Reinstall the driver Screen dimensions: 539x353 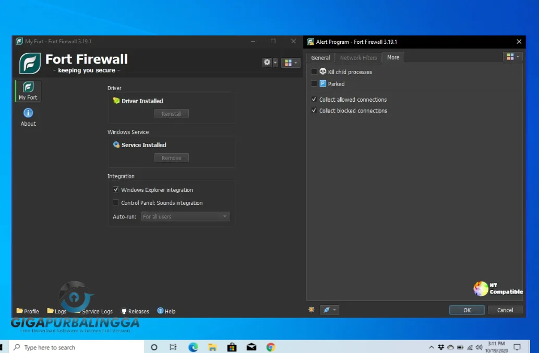pos(172,114)
